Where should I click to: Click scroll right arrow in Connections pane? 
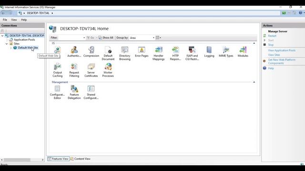tap(42, 160)
